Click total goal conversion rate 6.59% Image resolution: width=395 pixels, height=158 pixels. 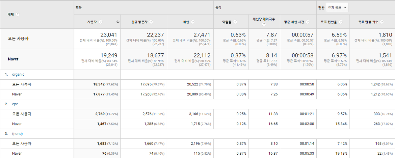click(x=339, y=35)
